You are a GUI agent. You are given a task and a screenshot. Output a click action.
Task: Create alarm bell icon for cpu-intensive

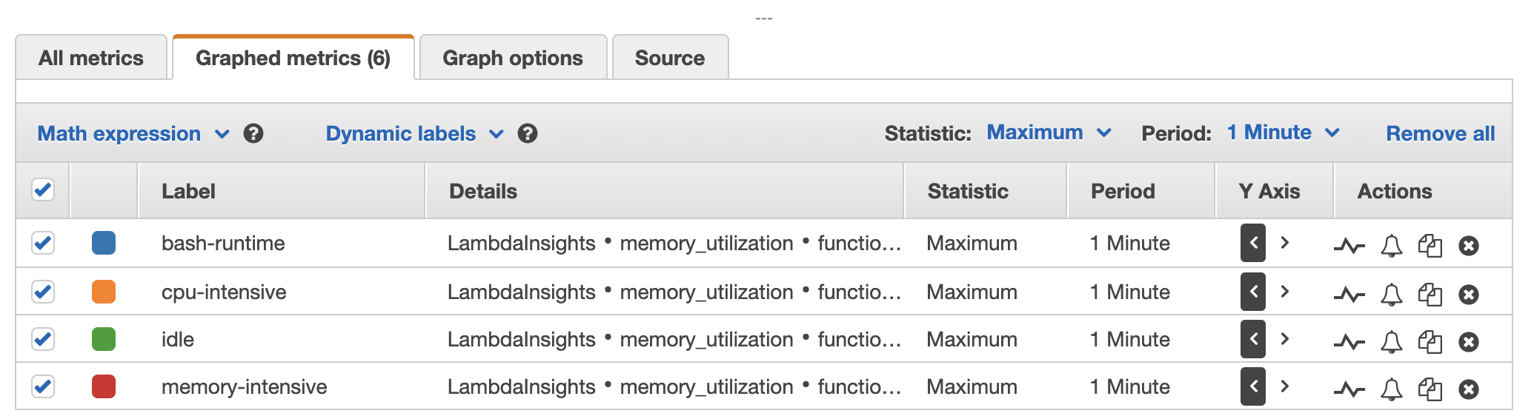(1391, 294)
